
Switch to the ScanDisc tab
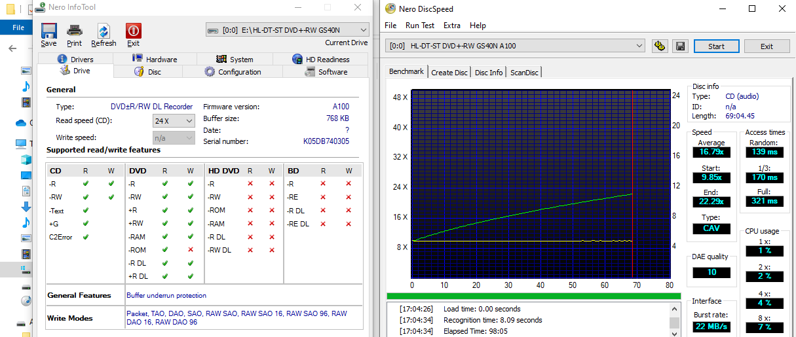[524, 73]
